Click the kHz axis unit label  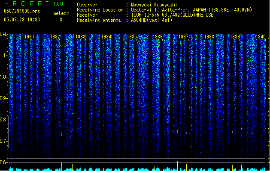coord(4,35)
